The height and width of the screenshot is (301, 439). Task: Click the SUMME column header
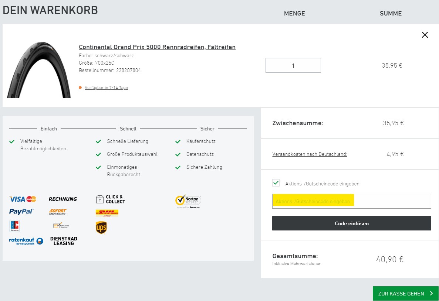(x=391, y=13)
